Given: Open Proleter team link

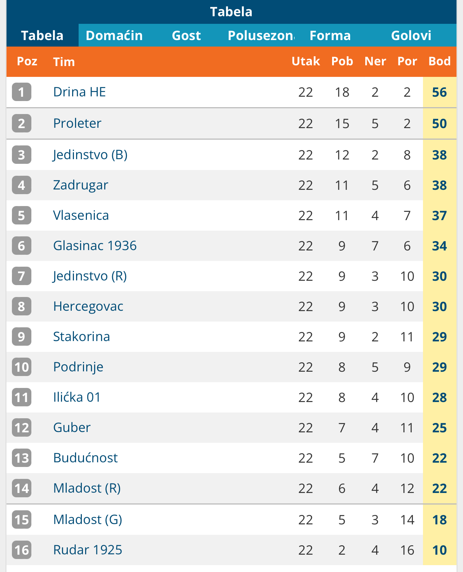Looking at the screenshot, I should pos(77,123).
